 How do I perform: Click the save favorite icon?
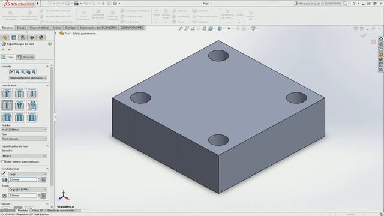click(28, 72)
